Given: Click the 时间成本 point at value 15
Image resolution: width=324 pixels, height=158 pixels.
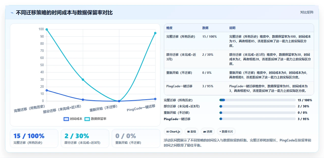Looking at the screenshot, I should 47,90.
